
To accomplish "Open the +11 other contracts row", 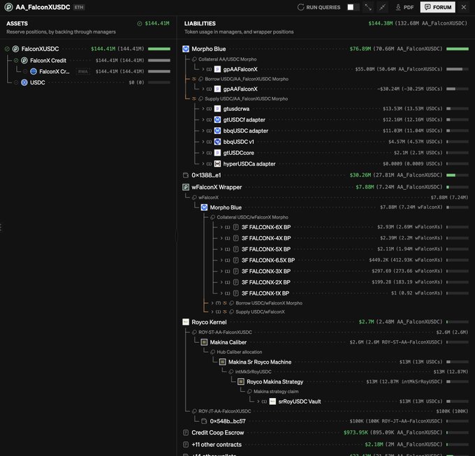I will [x=326, y=445].
